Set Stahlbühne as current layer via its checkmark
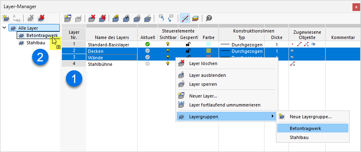The width and height of the screenshot is (361, 152). pos(148,64)
